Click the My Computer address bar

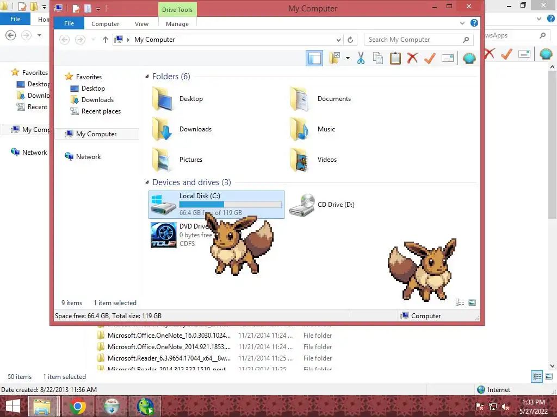(228, 40)
